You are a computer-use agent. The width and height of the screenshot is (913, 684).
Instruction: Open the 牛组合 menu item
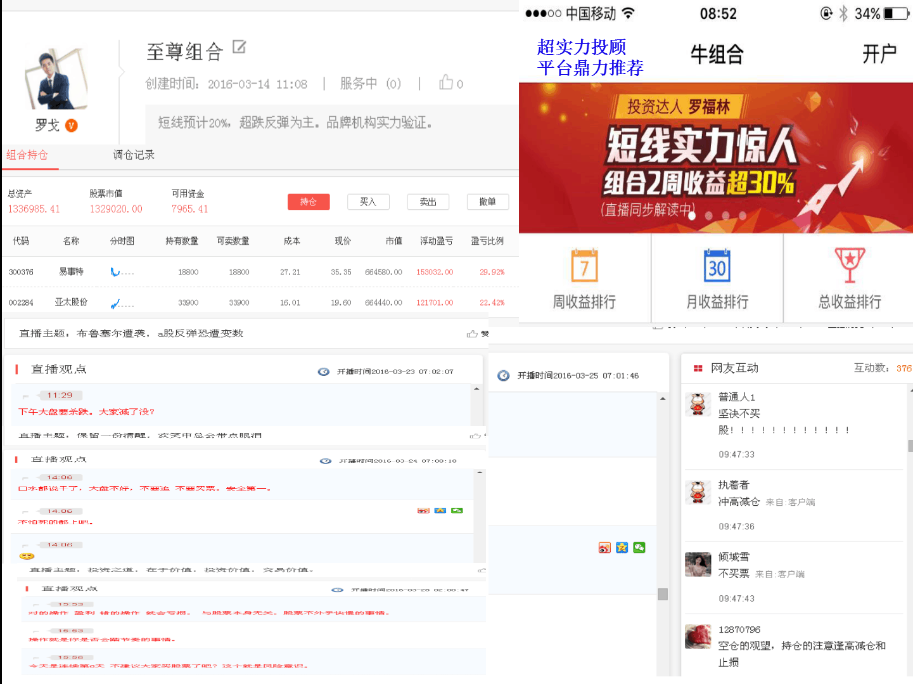[x=716, y=55]
